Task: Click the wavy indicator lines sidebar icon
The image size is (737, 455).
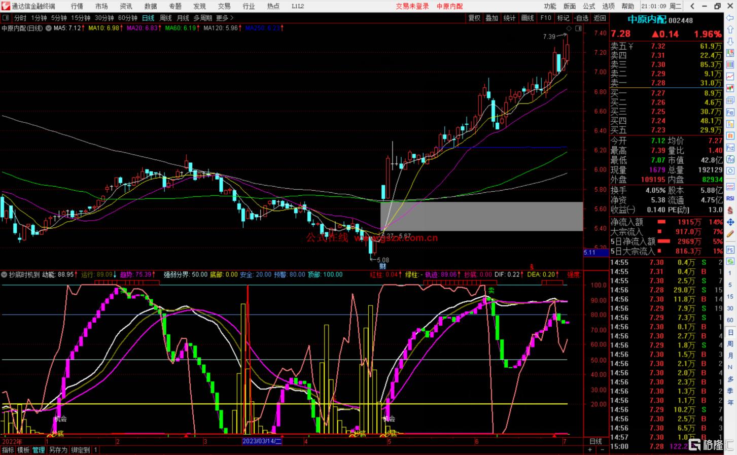Action: (x=730, y=186)
